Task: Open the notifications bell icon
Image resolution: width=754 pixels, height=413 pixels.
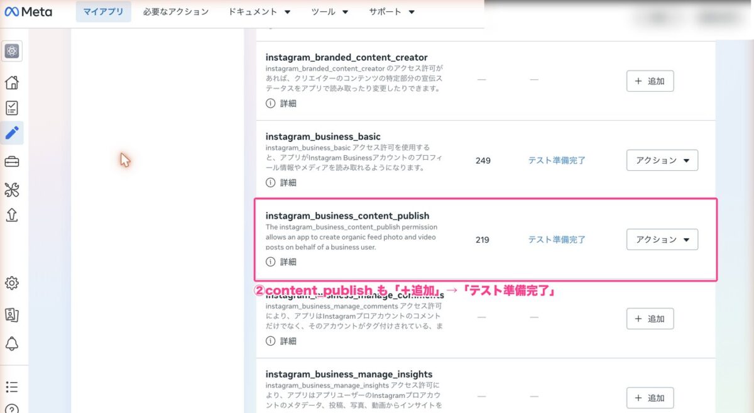Action: (12, 343)
